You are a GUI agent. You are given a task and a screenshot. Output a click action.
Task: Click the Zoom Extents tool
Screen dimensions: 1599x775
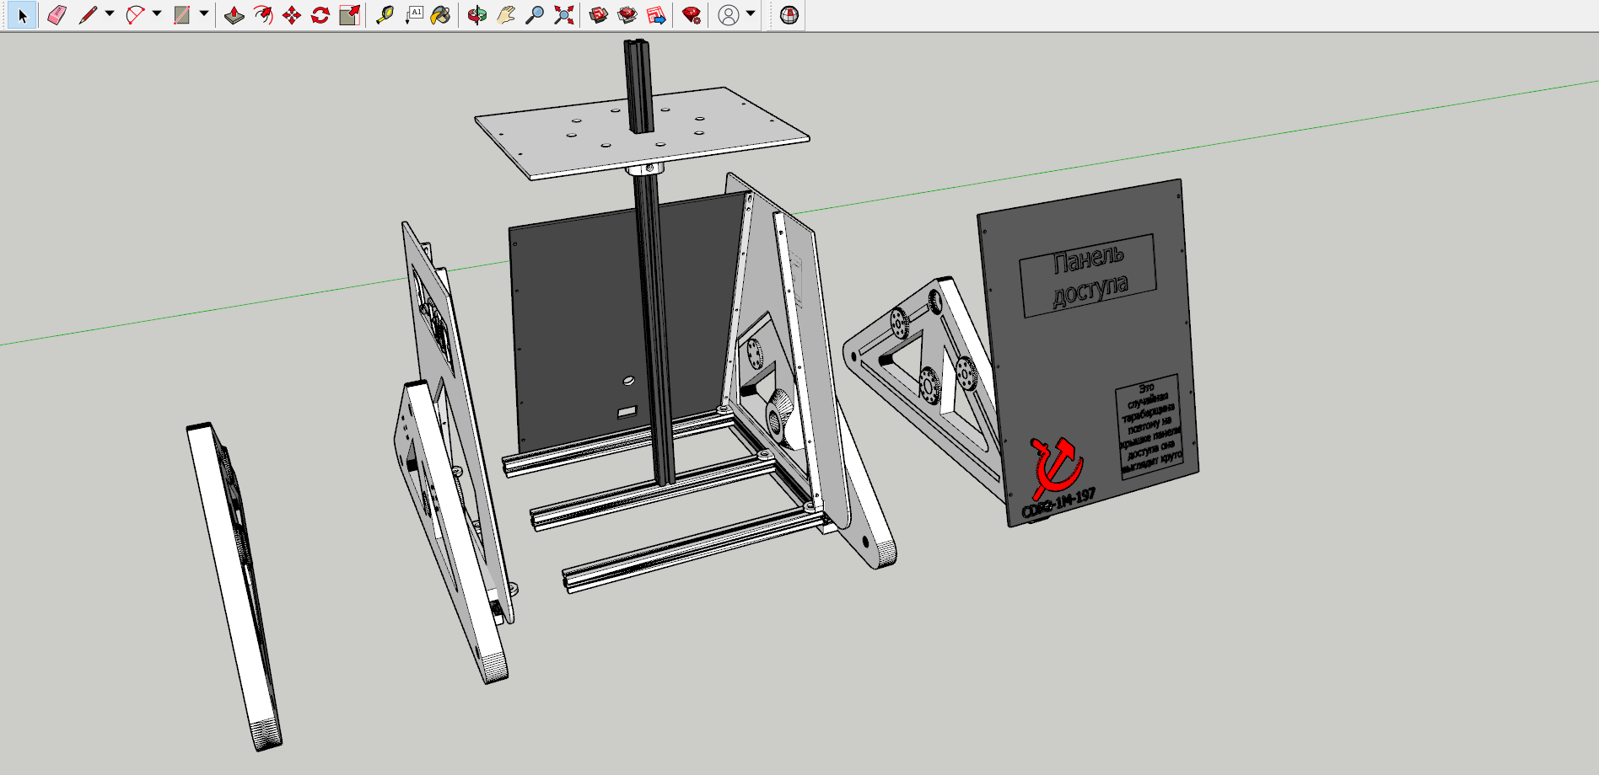[563, 15]
